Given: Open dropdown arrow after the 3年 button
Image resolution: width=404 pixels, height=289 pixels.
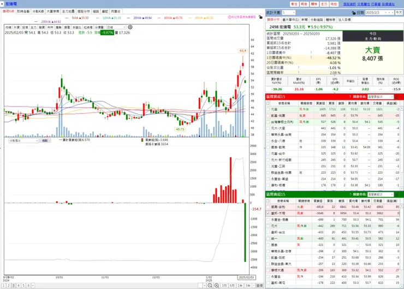Looking at the screenshot, I should pyautogui.click(x=254, y=286).
